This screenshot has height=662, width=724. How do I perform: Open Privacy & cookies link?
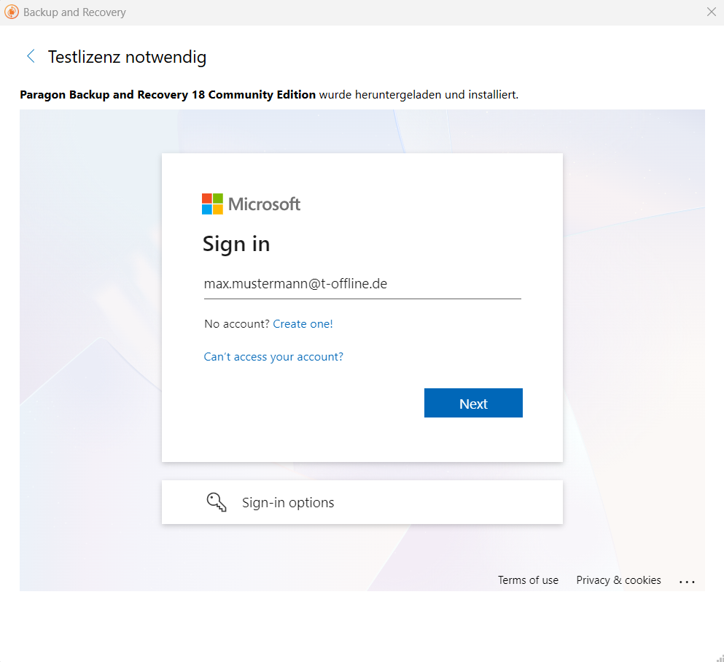click(618, 580)
